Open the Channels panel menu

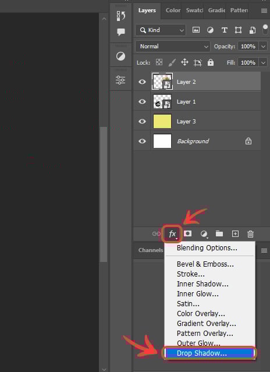click(264, 250)
